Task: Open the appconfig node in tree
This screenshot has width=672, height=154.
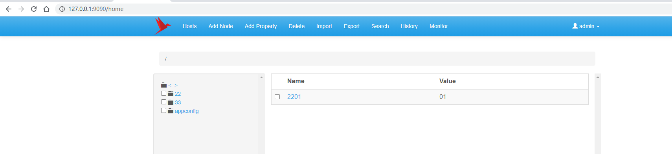Action: (x=187, y=111)
